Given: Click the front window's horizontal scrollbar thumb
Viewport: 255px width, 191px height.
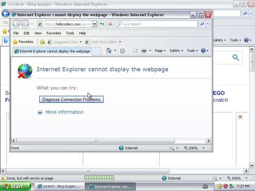Looking at the screenshot, I should pyautogui.click(x=96, y=141).
